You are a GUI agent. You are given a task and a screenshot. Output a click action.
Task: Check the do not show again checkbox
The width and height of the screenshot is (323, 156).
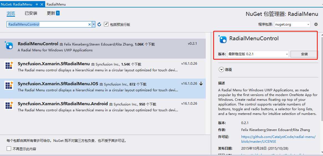tap(9, 149)
